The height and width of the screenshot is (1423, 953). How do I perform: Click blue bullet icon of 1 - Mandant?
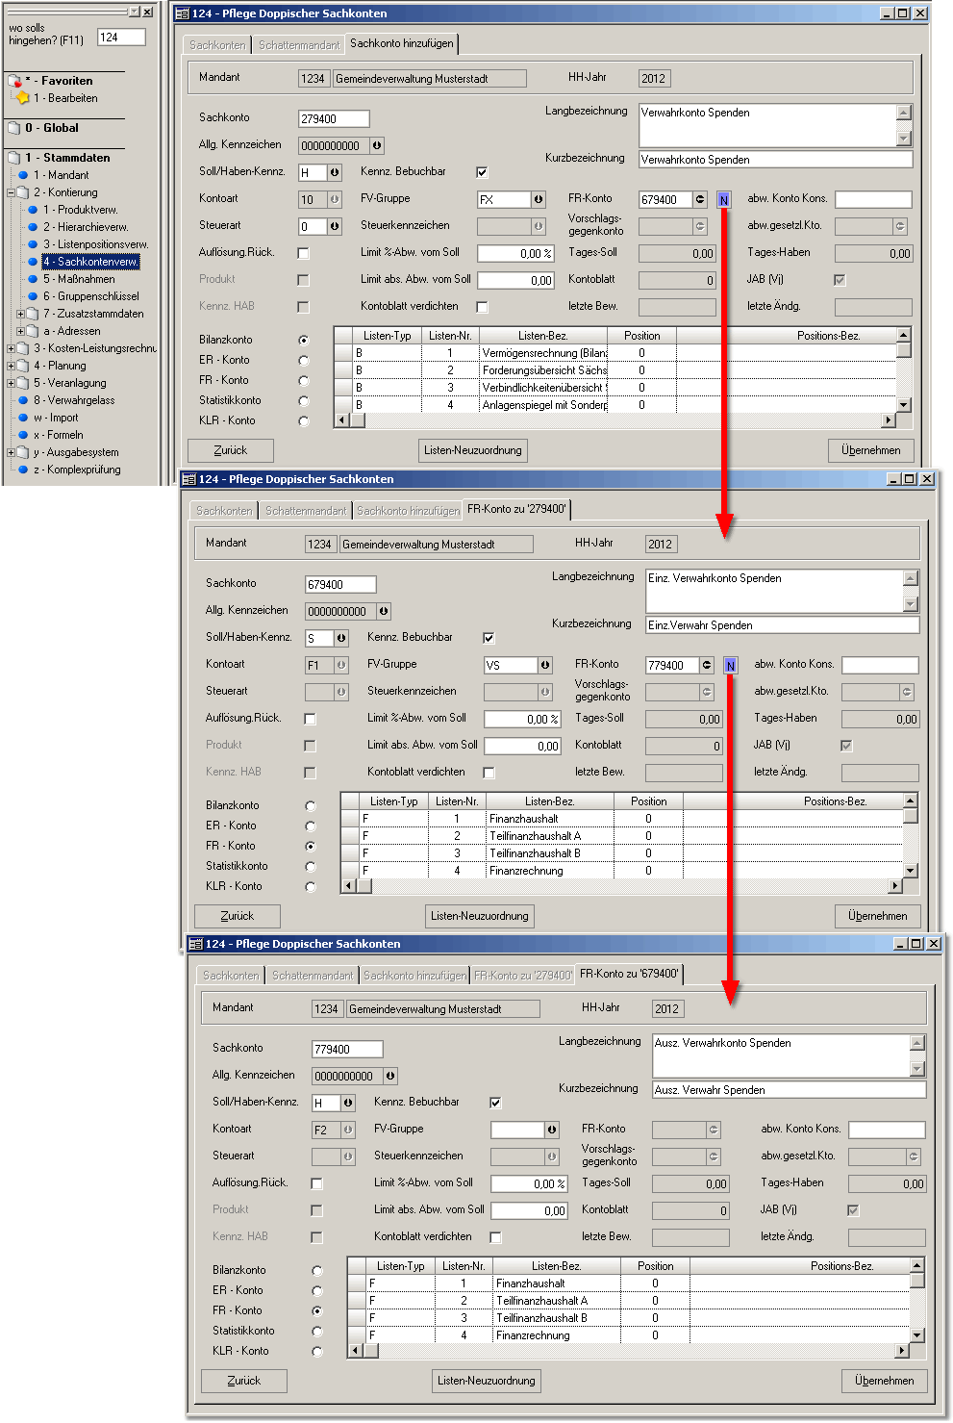pos(23,175)
